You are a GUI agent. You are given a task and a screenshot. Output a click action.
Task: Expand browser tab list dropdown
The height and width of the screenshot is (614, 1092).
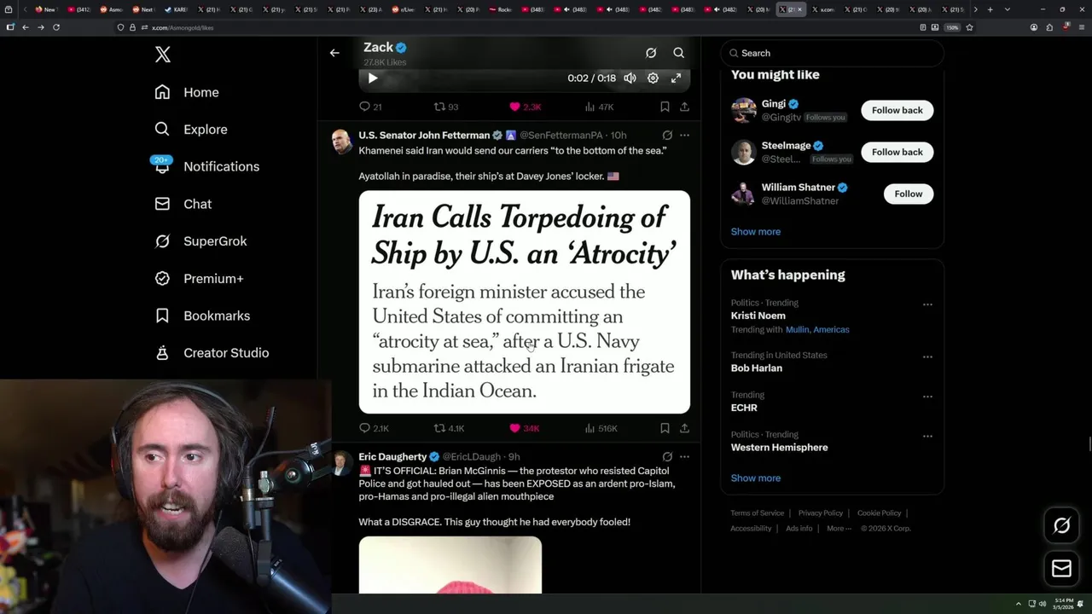pos(1008,9)
